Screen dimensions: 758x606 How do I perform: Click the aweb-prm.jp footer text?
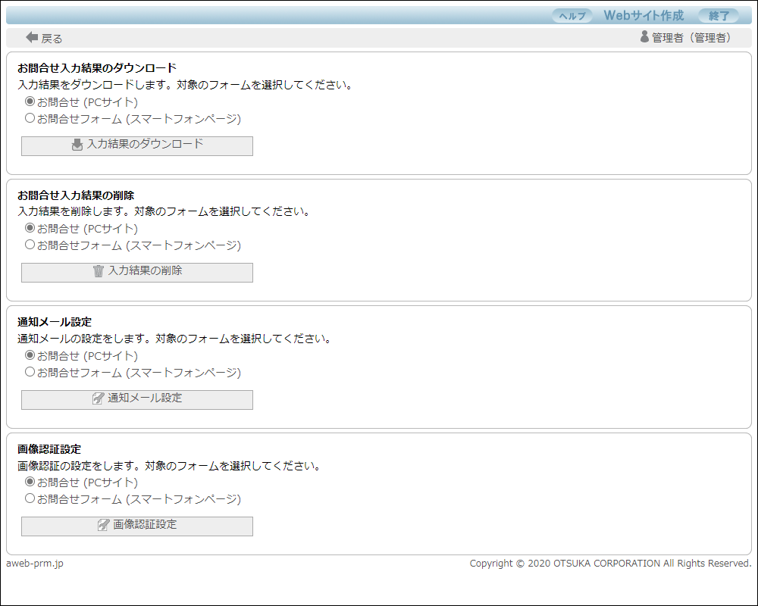35,564
